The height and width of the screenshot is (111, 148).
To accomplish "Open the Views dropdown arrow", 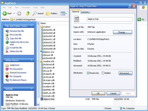I will click(x=66, y=14).
